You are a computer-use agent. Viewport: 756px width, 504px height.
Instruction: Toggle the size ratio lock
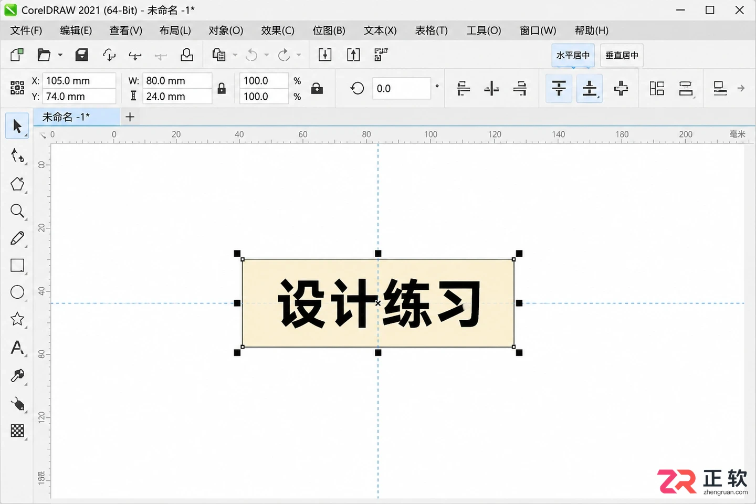[x=222, y=88]
